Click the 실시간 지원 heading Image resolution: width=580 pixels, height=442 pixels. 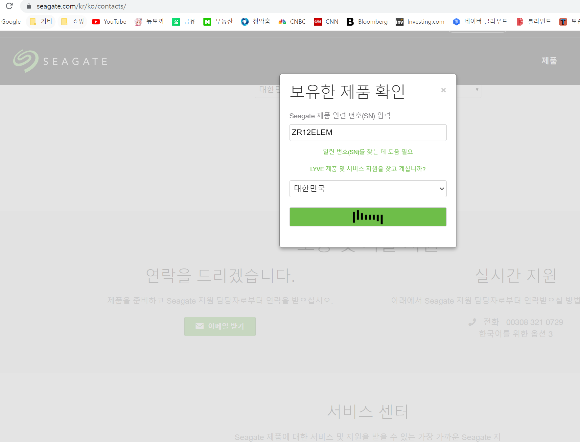(x=516, y=275)
